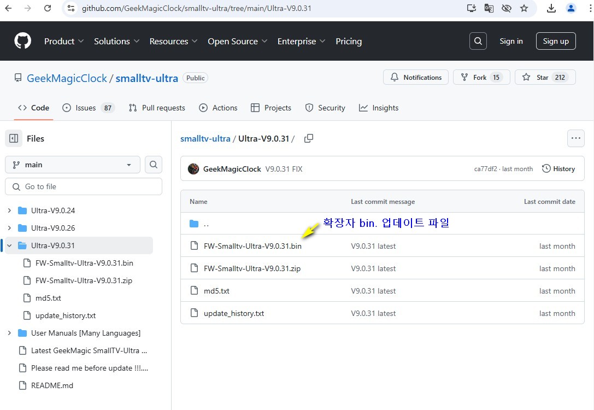Fork the repository with the Fork button
Image resolution: width=594 pixels, height=410 pixels.
click(x=481, y=77)
